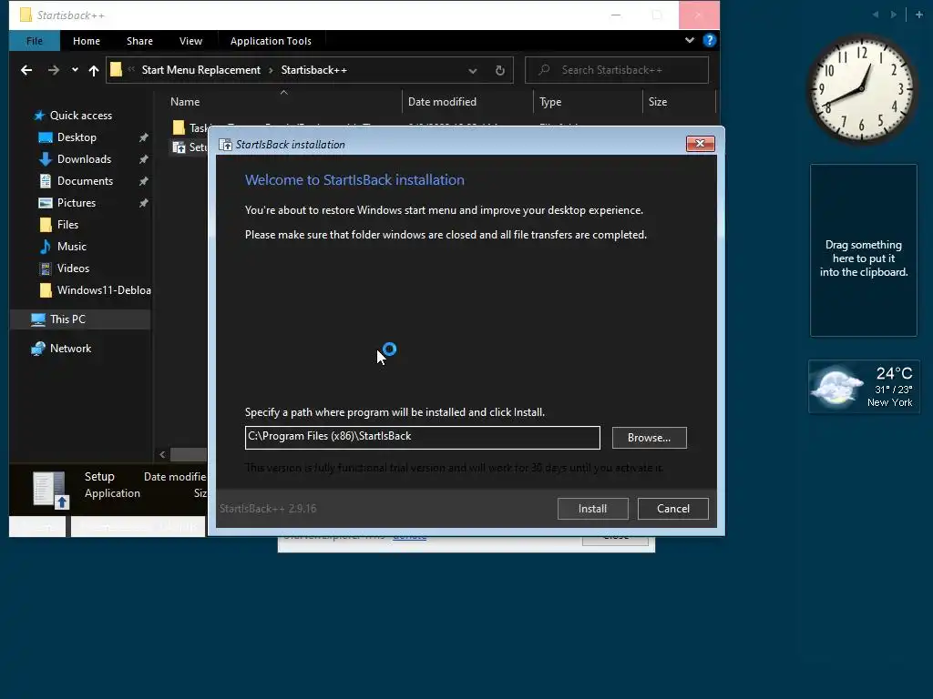Click StartIsBack installation title icon

point(226,145)
